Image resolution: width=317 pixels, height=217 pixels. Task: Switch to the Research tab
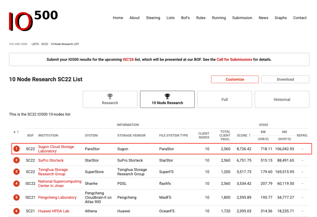click(110, 99)
